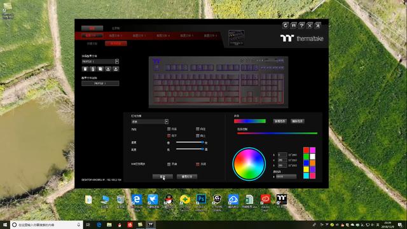Tick the upper-left direction checkbox
This screenshot has height=229, width=407.
169,128
